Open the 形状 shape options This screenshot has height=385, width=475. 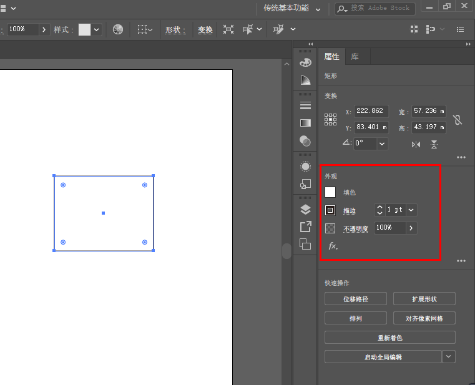point(175,30)
